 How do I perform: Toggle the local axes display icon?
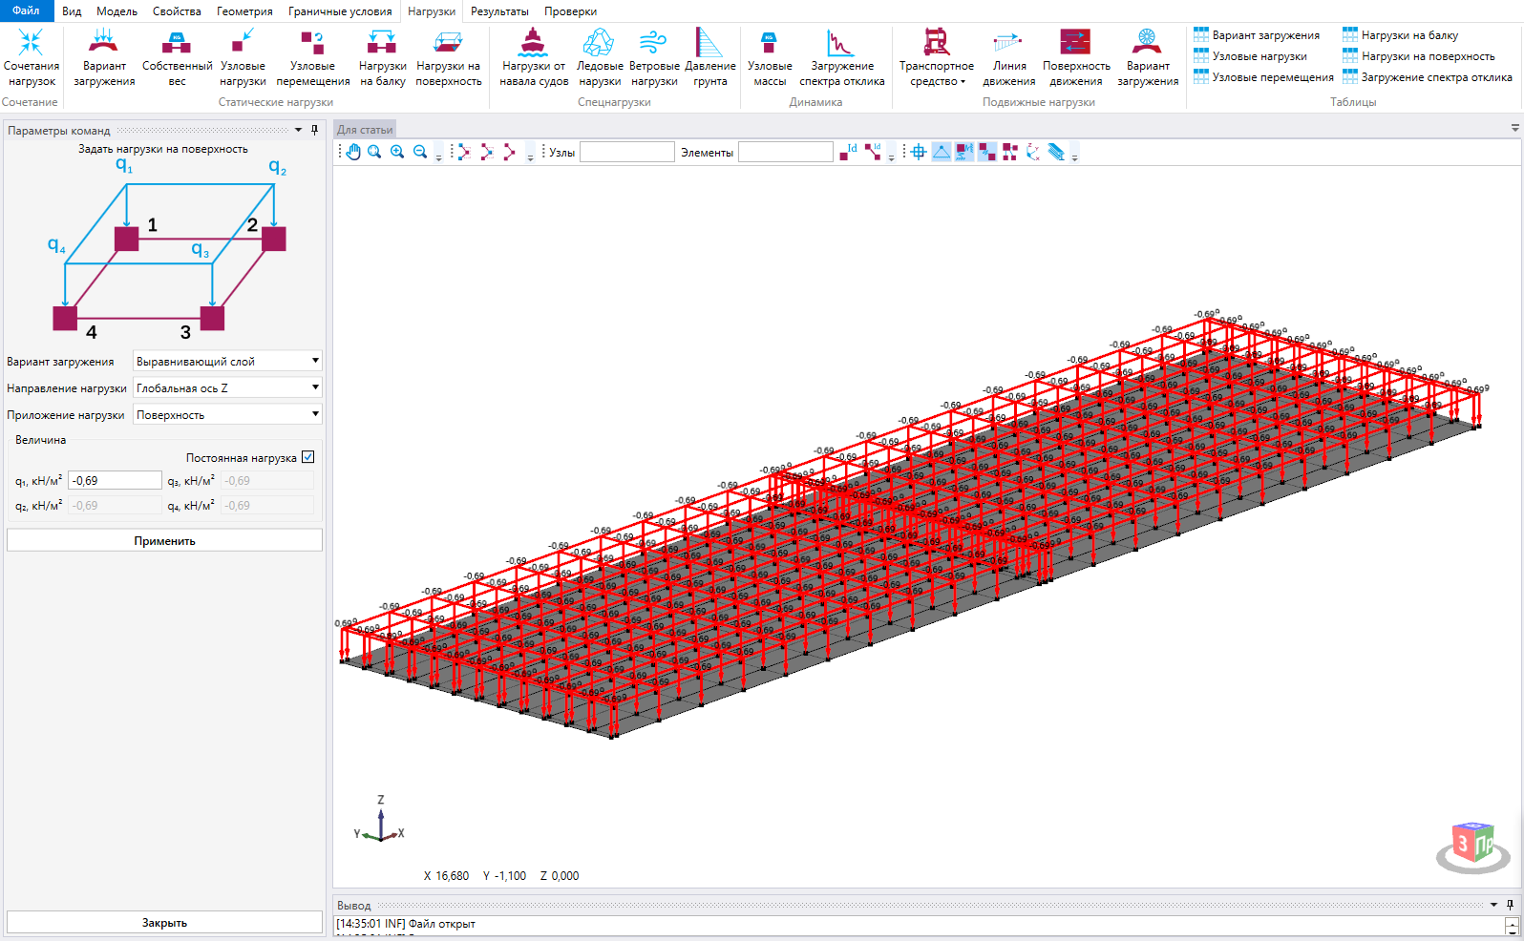coord(1033,152)
